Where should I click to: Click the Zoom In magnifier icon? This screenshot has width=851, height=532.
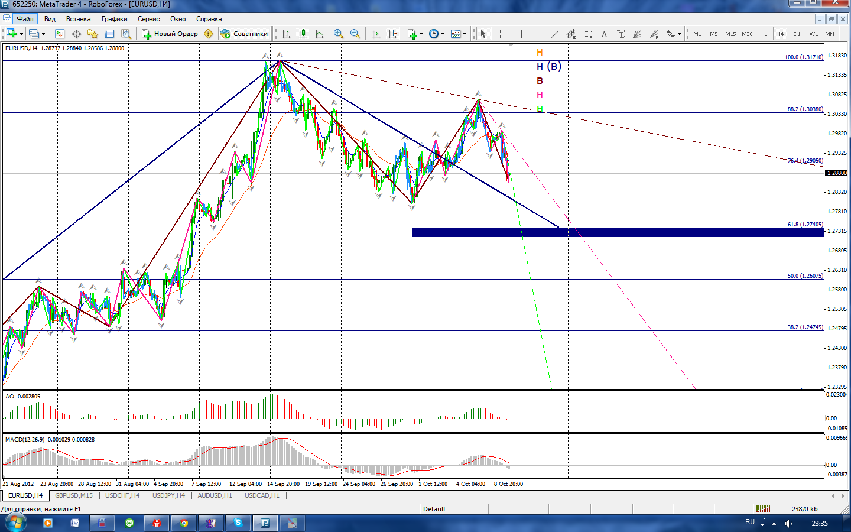(x=339, y=34)
